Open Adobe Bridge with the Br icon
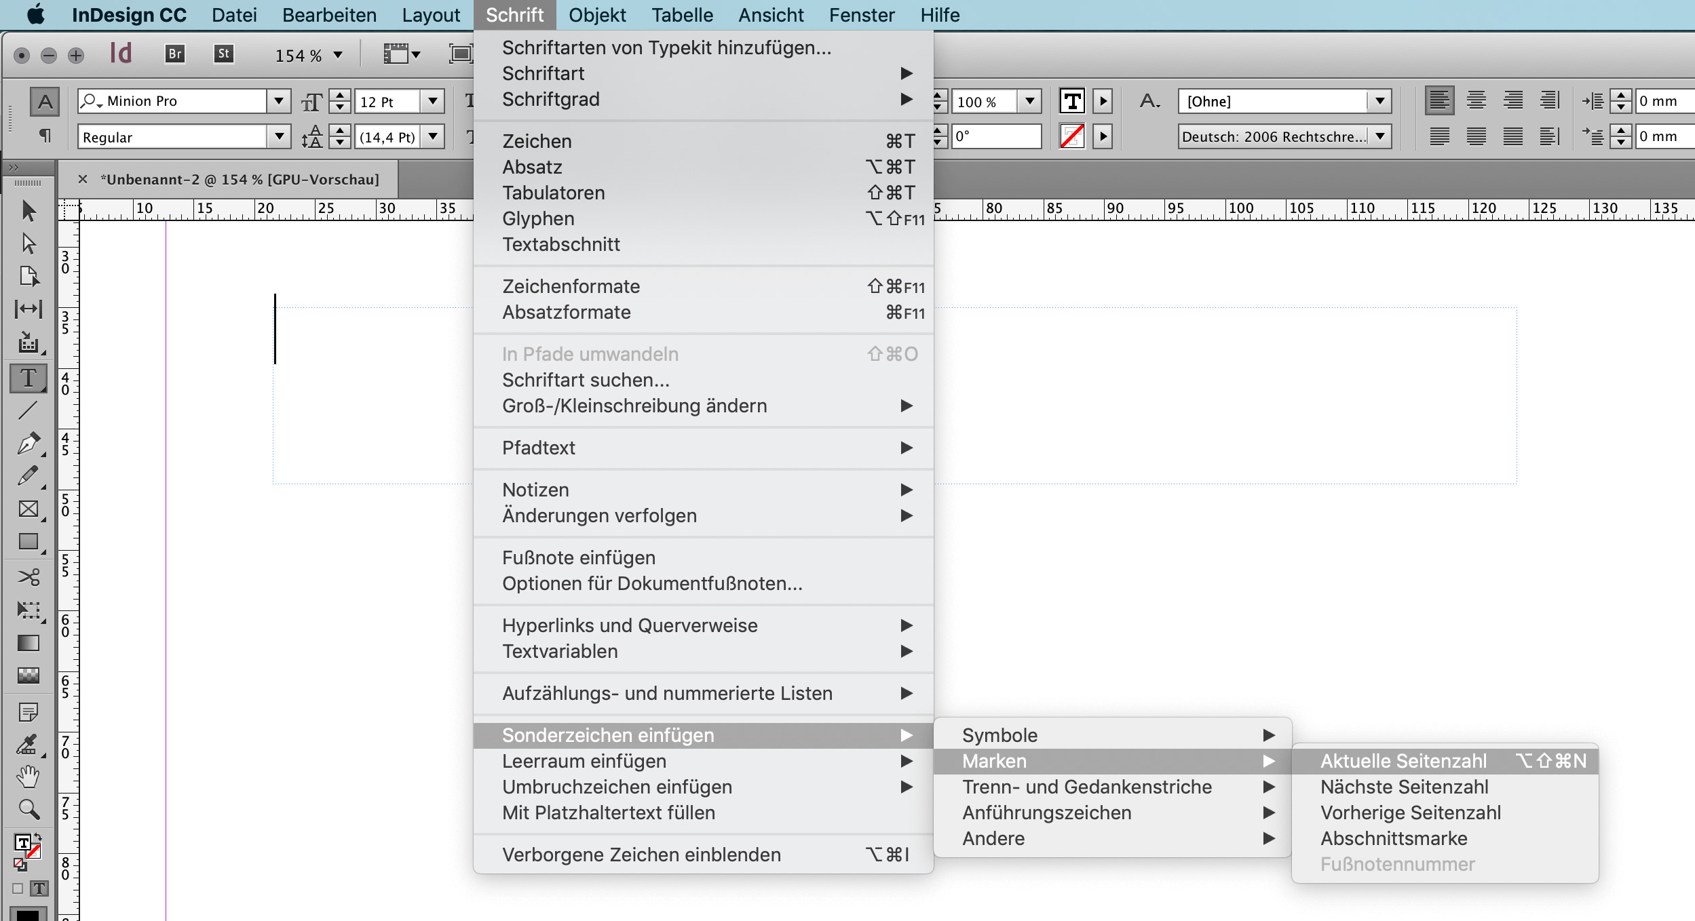Image resolution: width=1695 pixels, height=921 pixels. [x=175, y=54]
